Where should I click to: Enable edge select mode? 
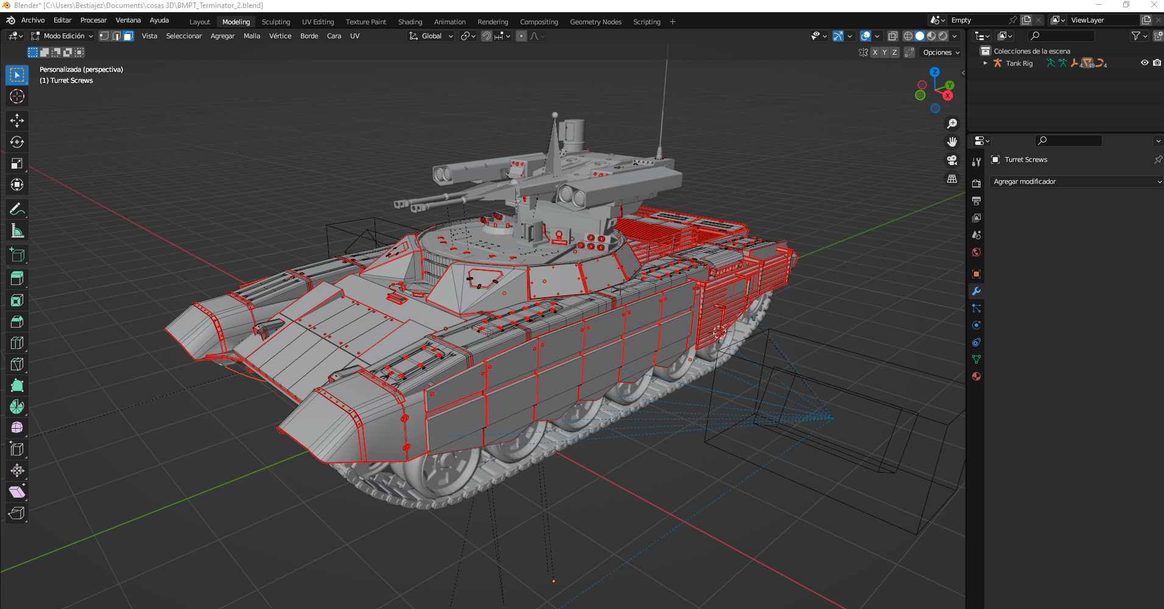(x=116, y=36)
